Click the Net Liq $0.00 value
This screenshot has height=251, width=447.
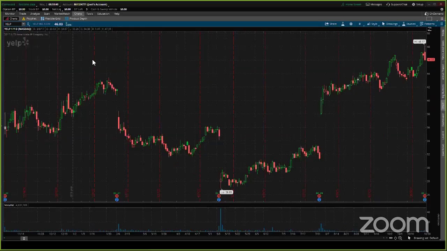click(x=67, y=9)
